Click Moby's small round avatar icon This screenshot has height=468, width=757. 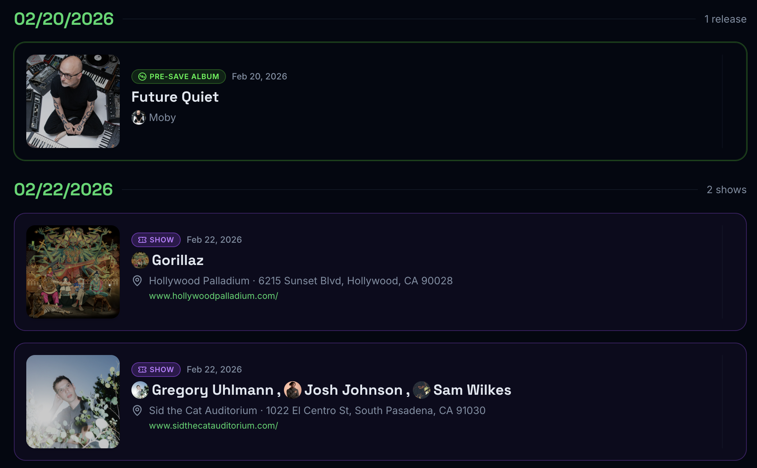point(138,117)
